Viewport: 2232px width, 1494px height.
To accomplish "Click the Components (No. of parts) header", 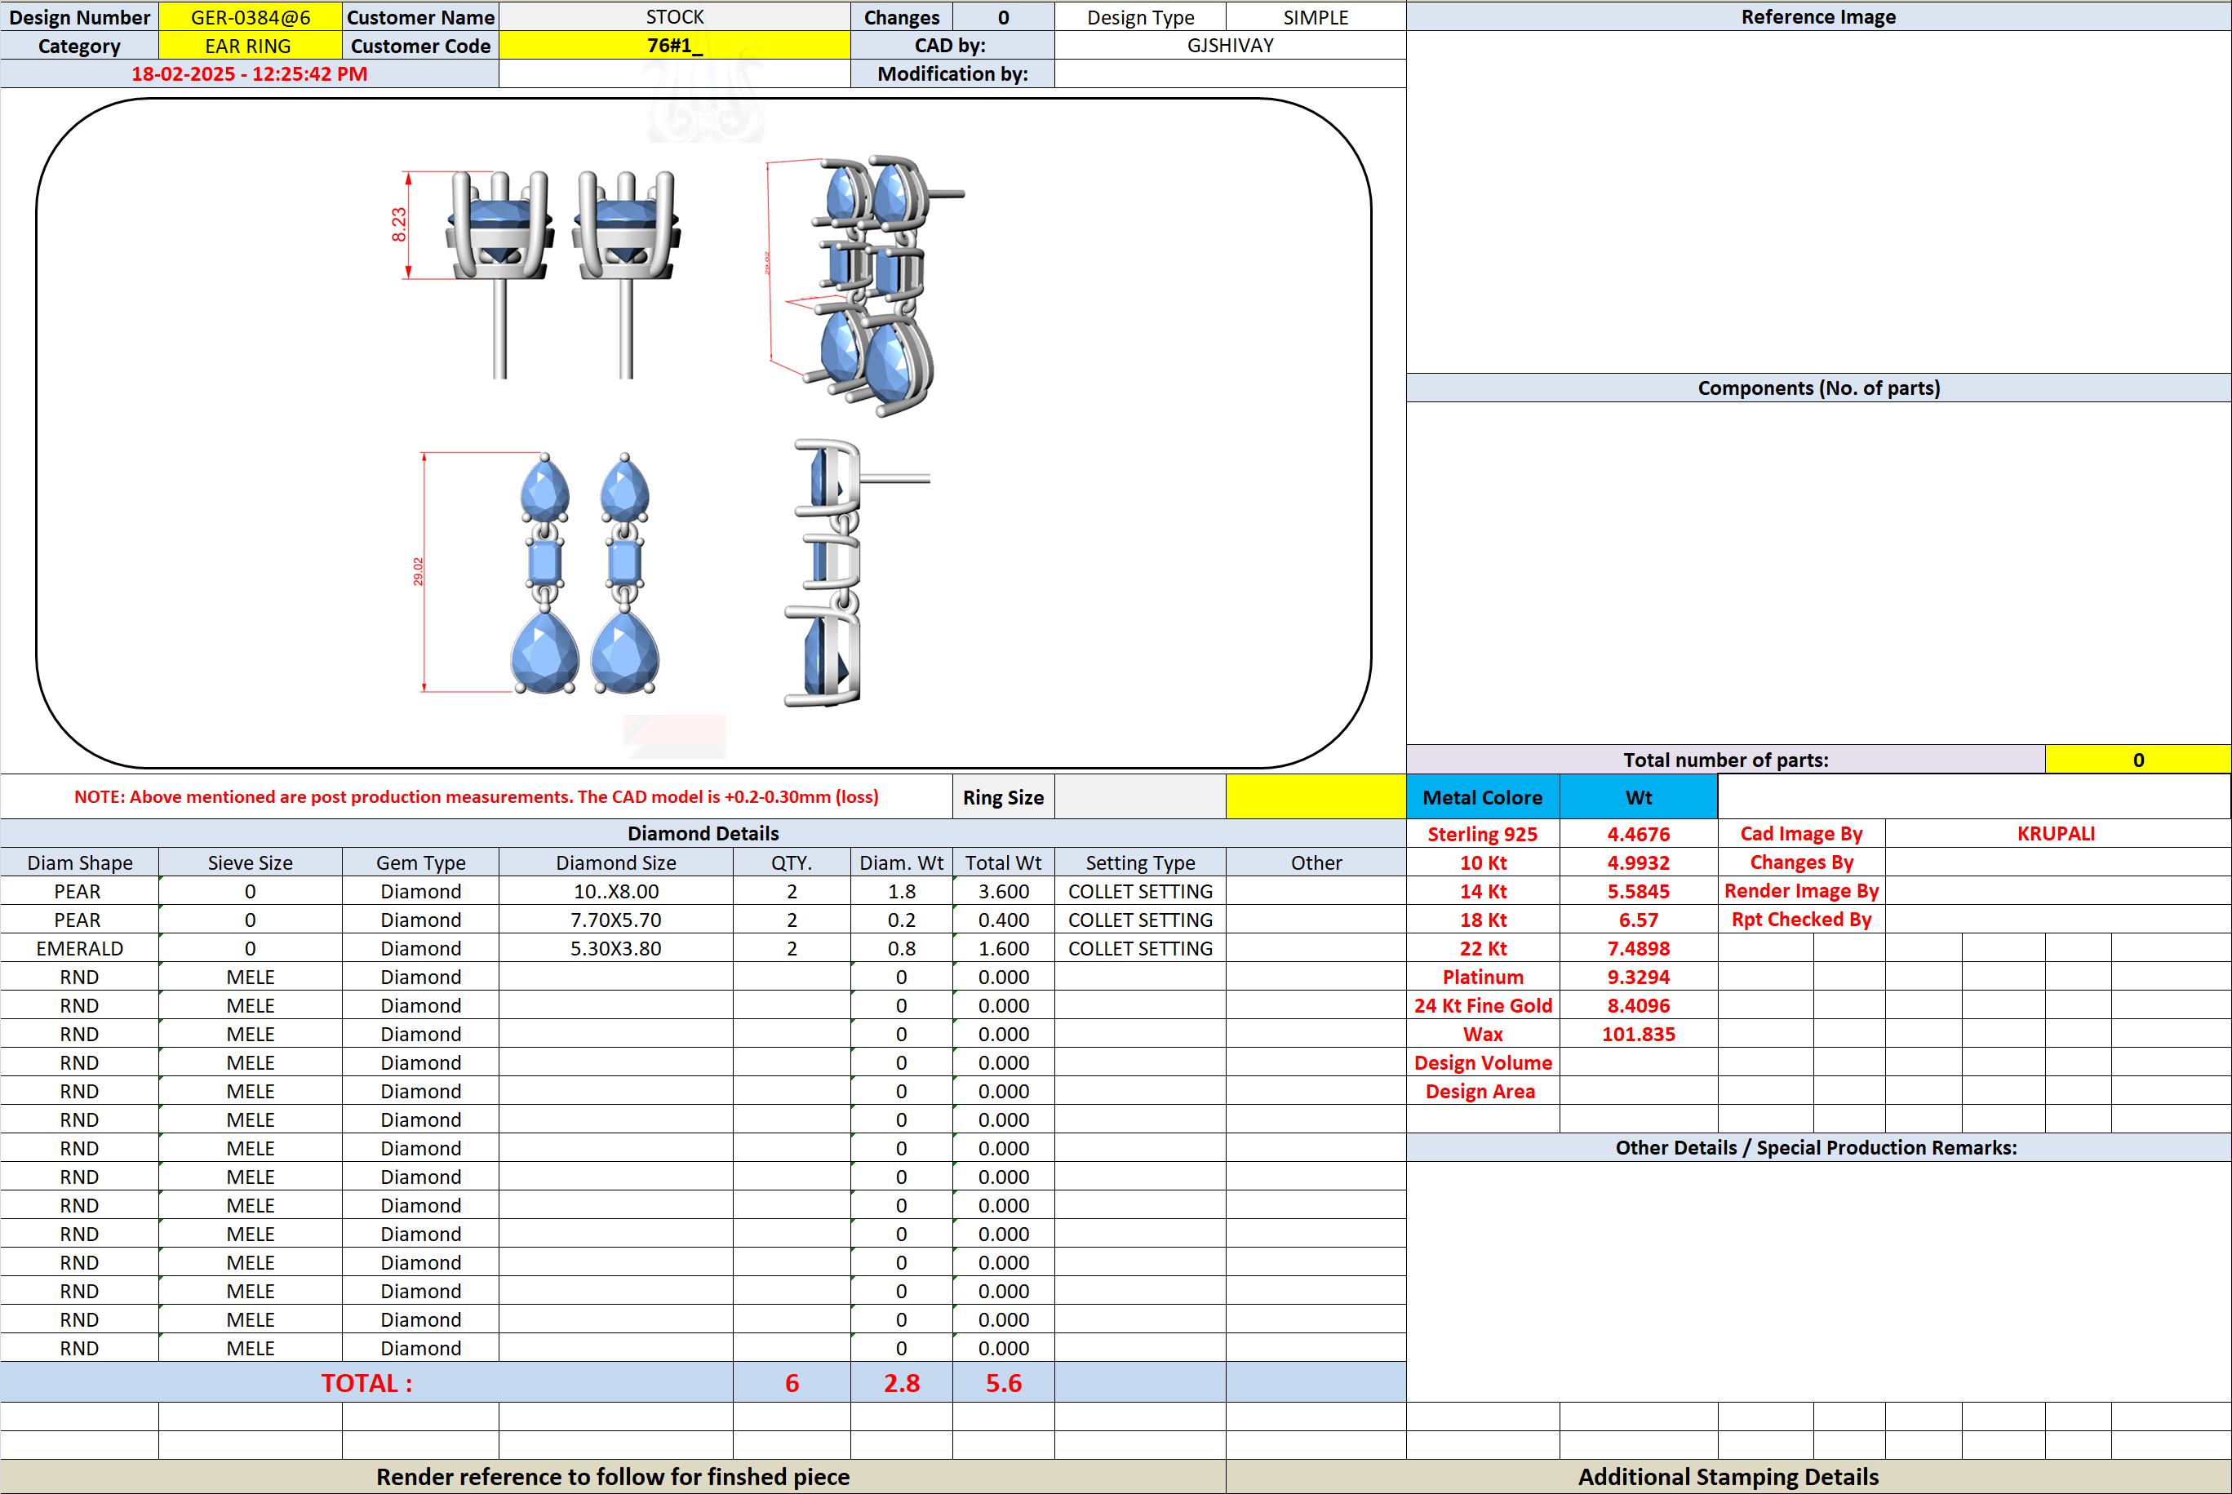I will click(x=1818, y=388).
